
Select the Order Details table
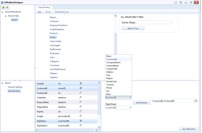(x=56, y=41)
